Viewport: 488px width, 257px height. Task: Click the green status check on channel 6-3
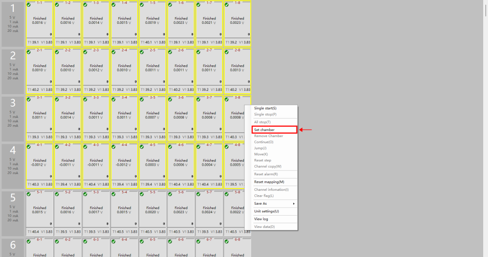86,241
